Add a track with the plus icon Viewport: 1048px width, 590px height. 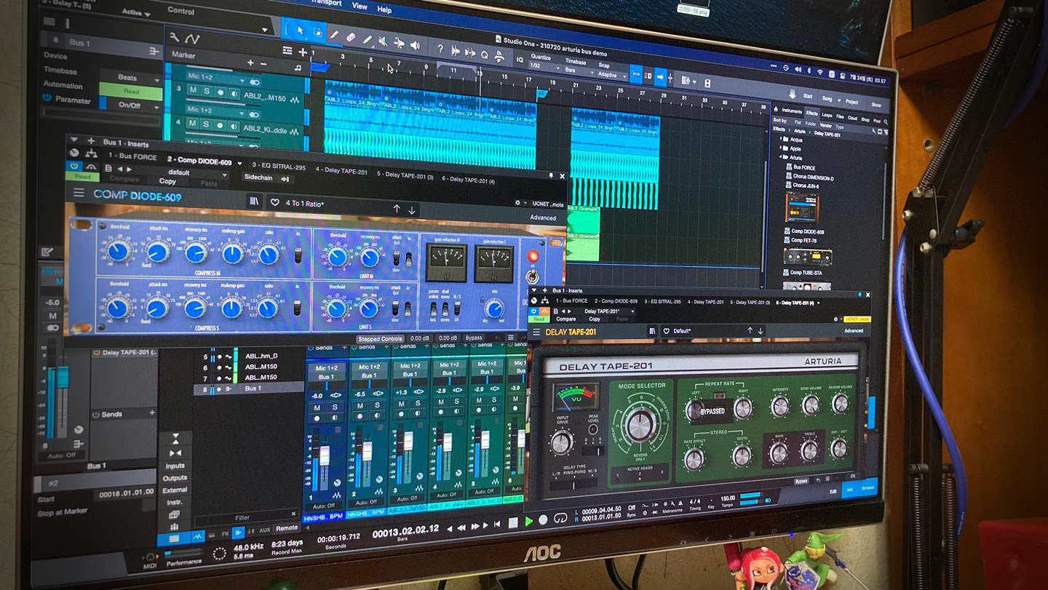(x=303, y=52)
